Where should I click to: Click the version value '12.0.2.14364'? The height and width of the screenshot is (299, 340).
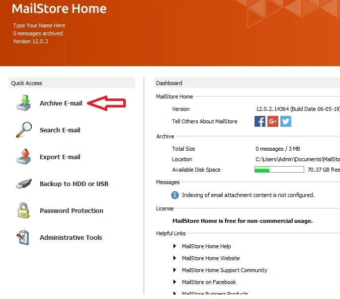pos(272,109)
